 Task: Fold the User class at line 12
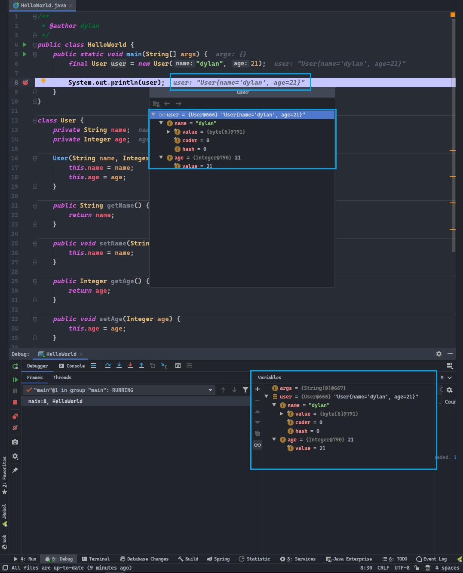click(x=35, y=121)
